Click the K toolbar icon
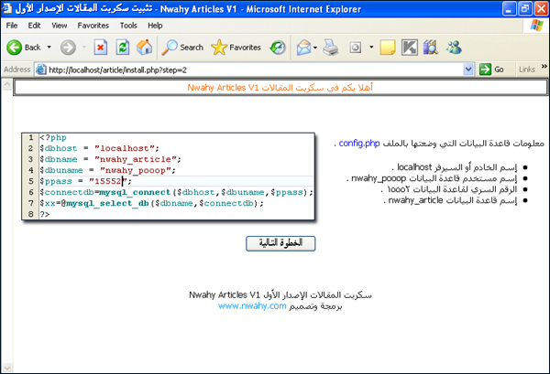The height and width of the screenshot is (374, 550). coord(410,48)
